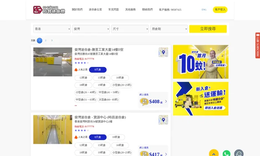Image resolution: width=260 pixels, height=156 pixels.
Task: Open the grey chat support icon
Action: [x=239, y=153]
